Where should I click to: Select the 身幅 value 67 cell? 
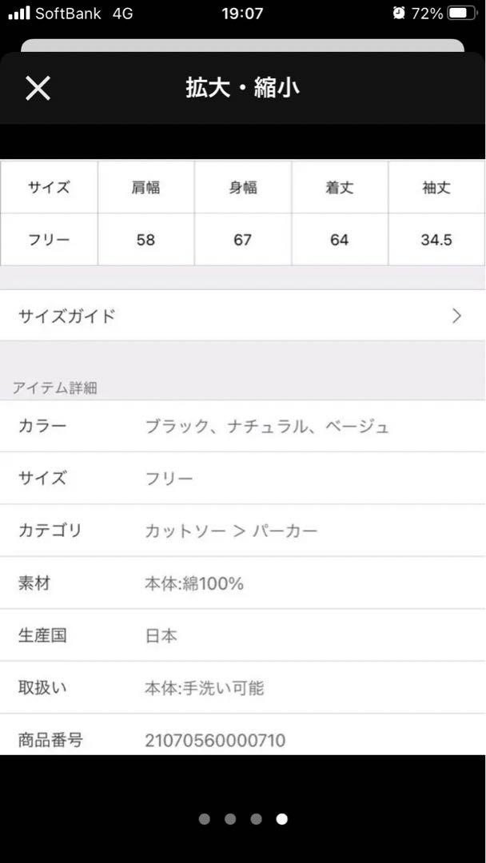[243, 240]
